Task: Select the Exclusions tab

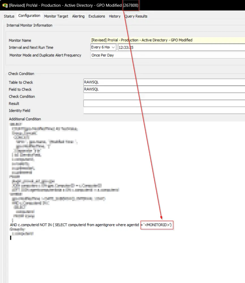Action: (97, 16)
